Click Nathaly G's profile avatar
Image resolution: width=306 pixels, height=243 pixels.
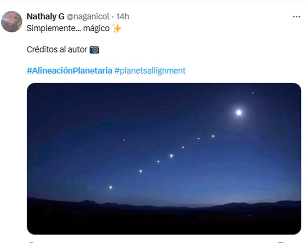pos(12,21)
